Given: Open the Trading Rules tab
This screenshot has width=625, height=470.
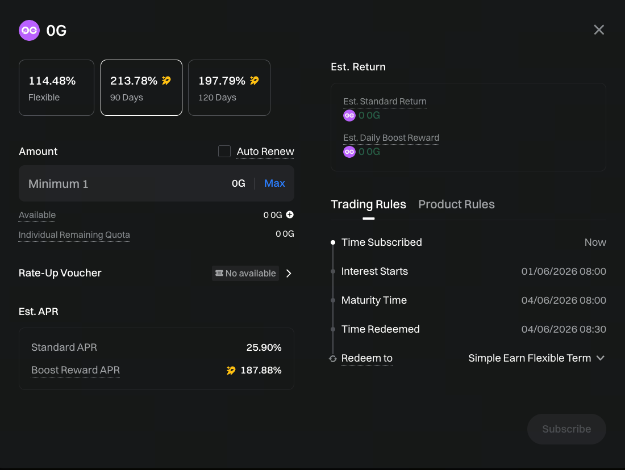Looking at the screenshot, I should 368,204.
